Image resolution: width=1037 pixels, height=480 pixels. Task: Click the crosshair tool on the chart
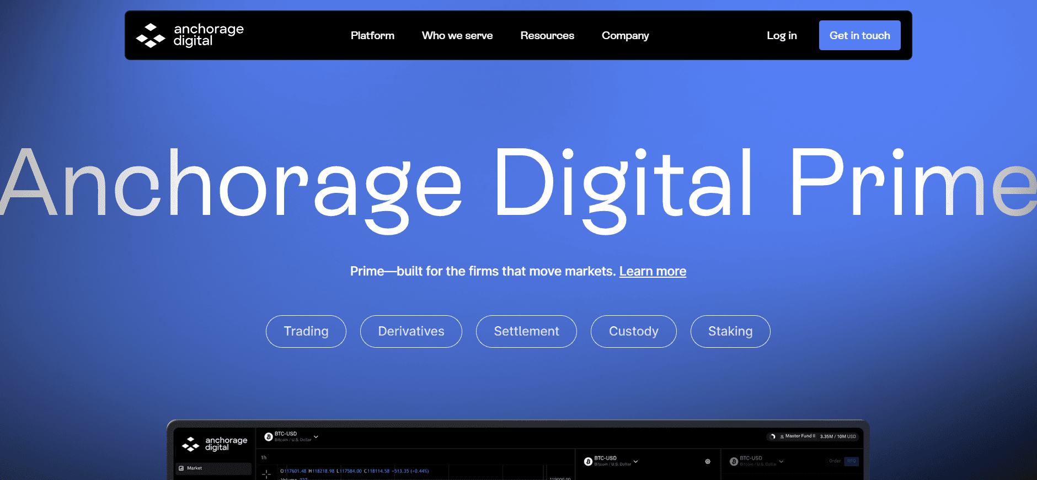click(x=266, y=474)
